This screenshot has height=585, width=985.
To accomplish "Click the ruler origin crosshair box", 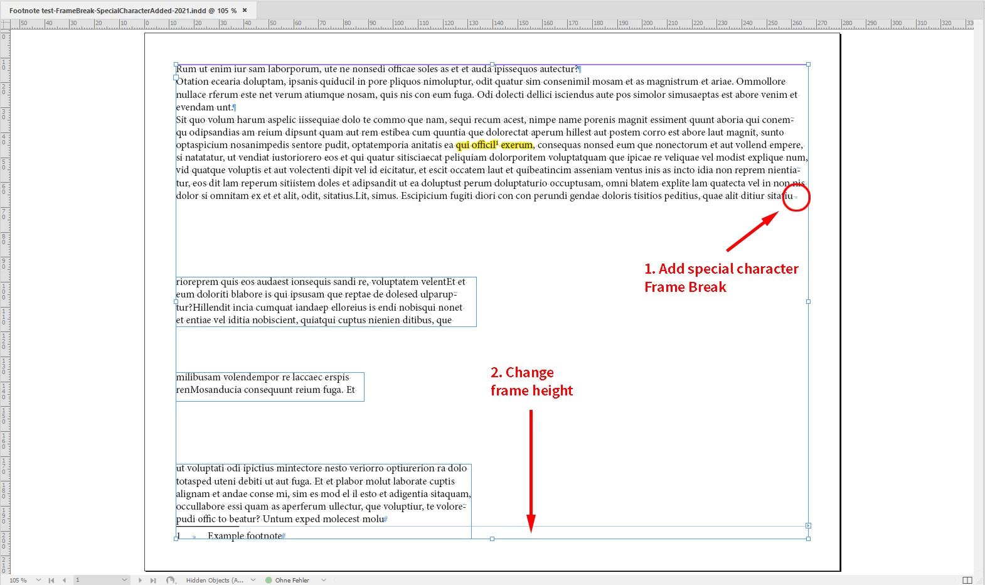I will (x=5, y=24).
